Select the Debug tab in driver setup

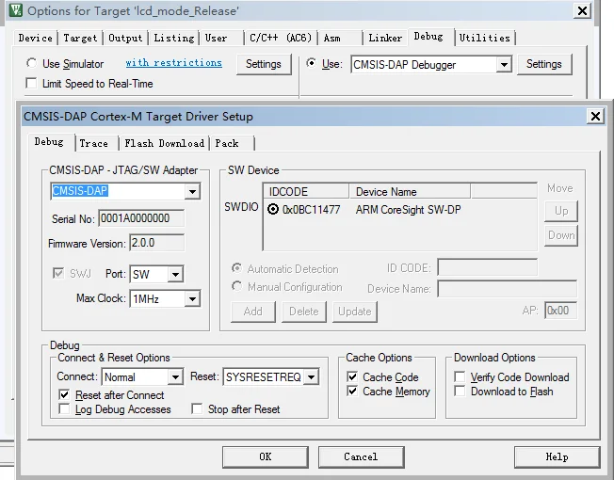coord(49,141)
